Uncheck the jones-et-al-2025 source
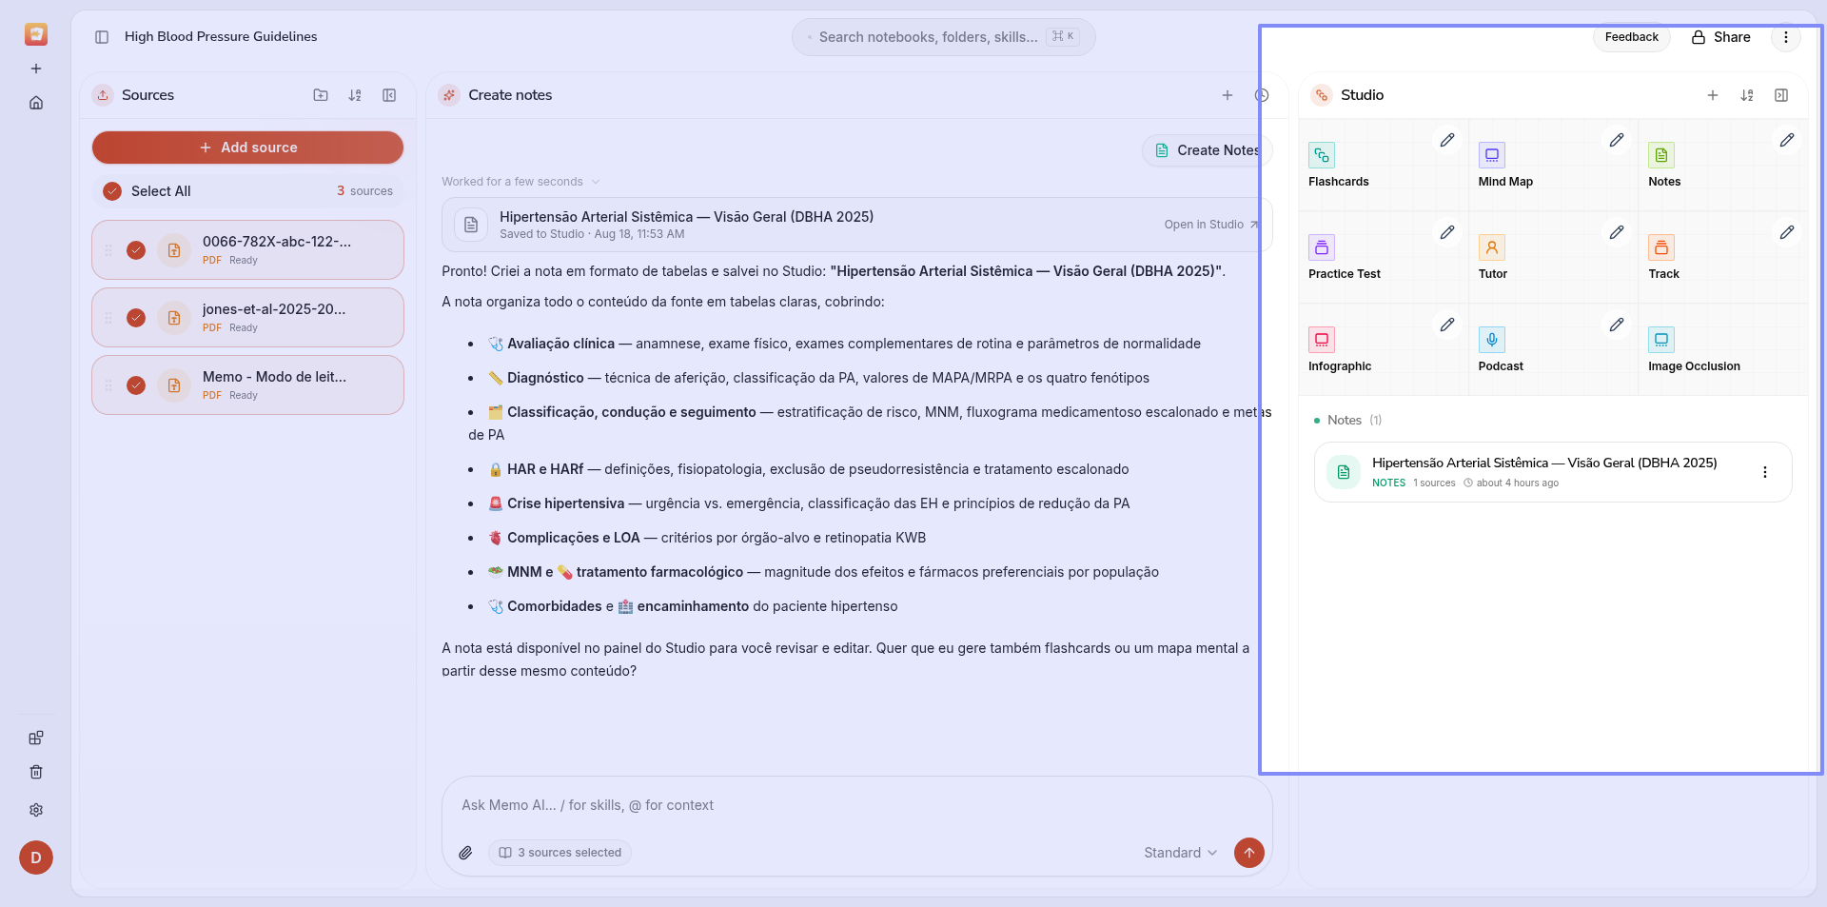Screen dimensions: 1827x907 [136, 318]
